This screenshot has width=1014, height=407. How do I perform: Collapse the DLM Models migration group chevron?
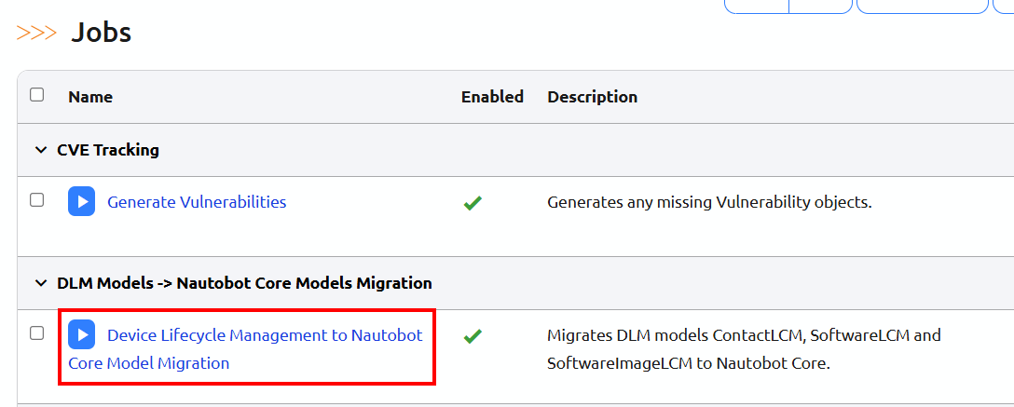coord(40,283)
